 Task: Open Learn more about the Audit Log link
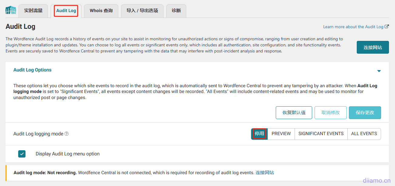pyautogui.click(x=353, y=27)
